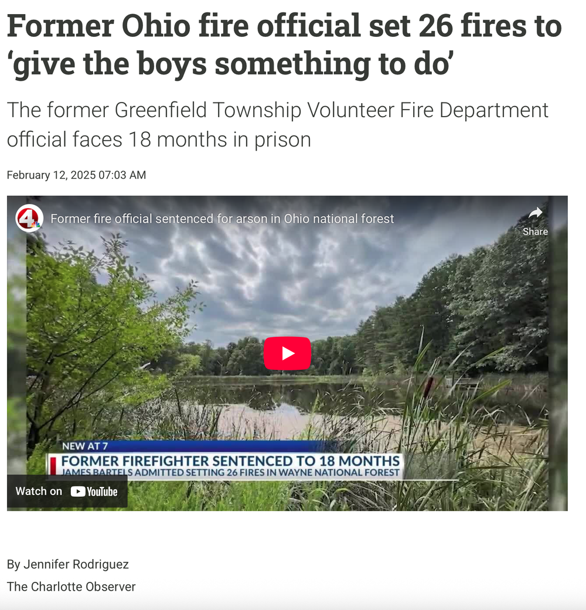
Task: Open video title 'Former fire official sentenced' link
Action: [222, 219]
